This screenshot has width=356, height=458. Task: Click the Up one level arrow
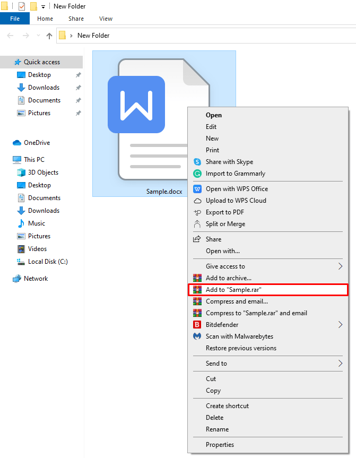(x=49, y=36)
